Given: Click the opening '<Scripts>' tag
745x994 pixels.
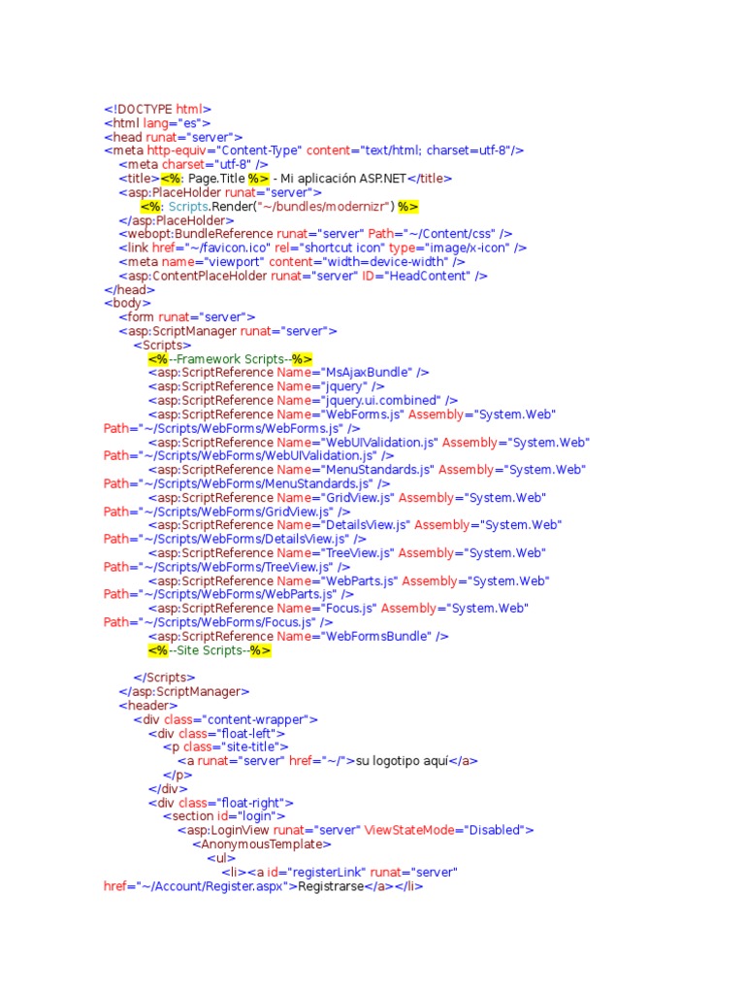Looking at the screenshot, I should [x=162, y=345].
